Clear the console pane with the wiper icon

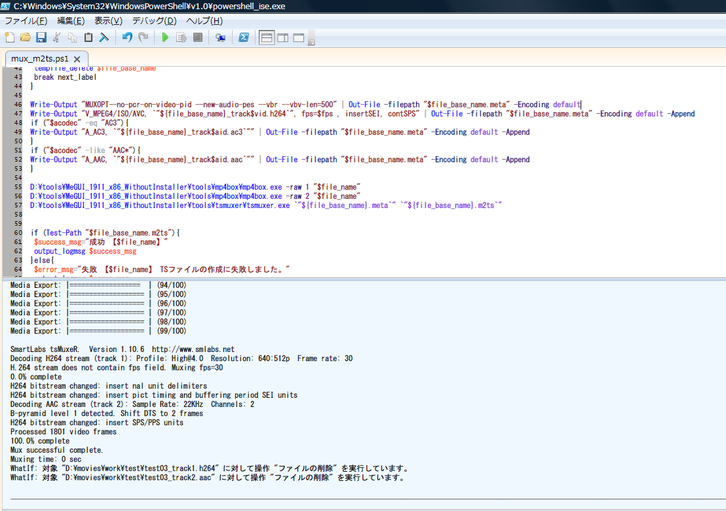coord(104,37)
